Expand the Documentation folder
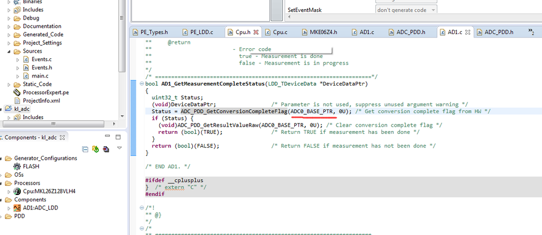The width and height of the screenshot is (542, 235). [9, 26]
